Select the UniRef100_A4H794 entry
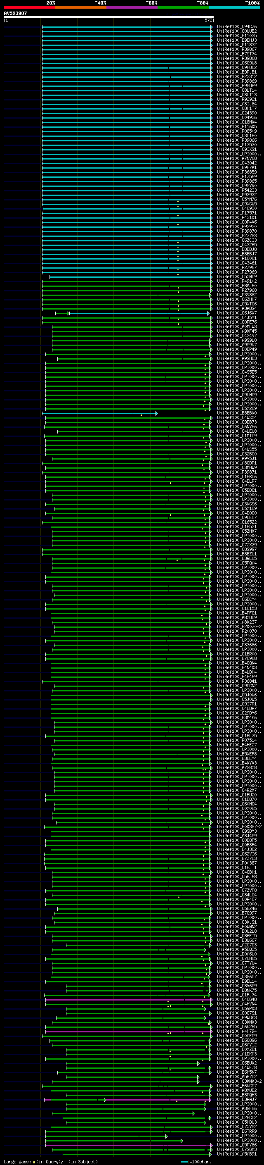The height and width of the screenshot is (1165, 264). pyautogui.click(x=237, y=1031)
